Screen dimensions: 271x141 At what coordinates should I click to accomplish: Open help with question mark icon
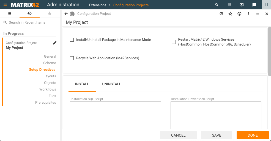click(239, 14)
